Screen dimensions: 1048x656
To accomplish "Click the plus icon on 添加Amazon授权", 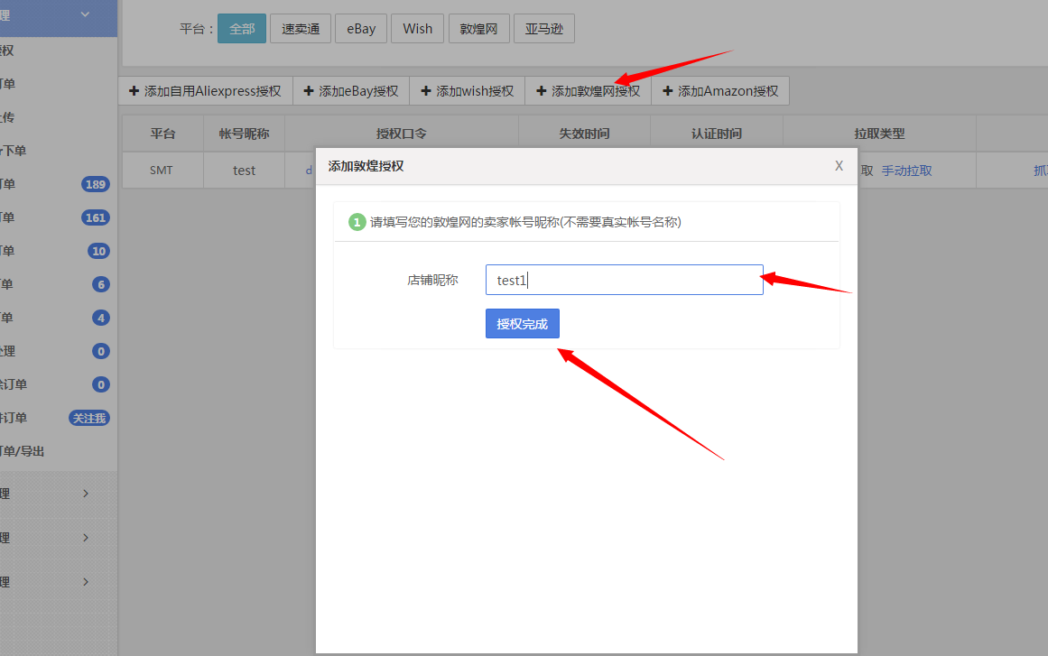I will click(x=668, y=91).
